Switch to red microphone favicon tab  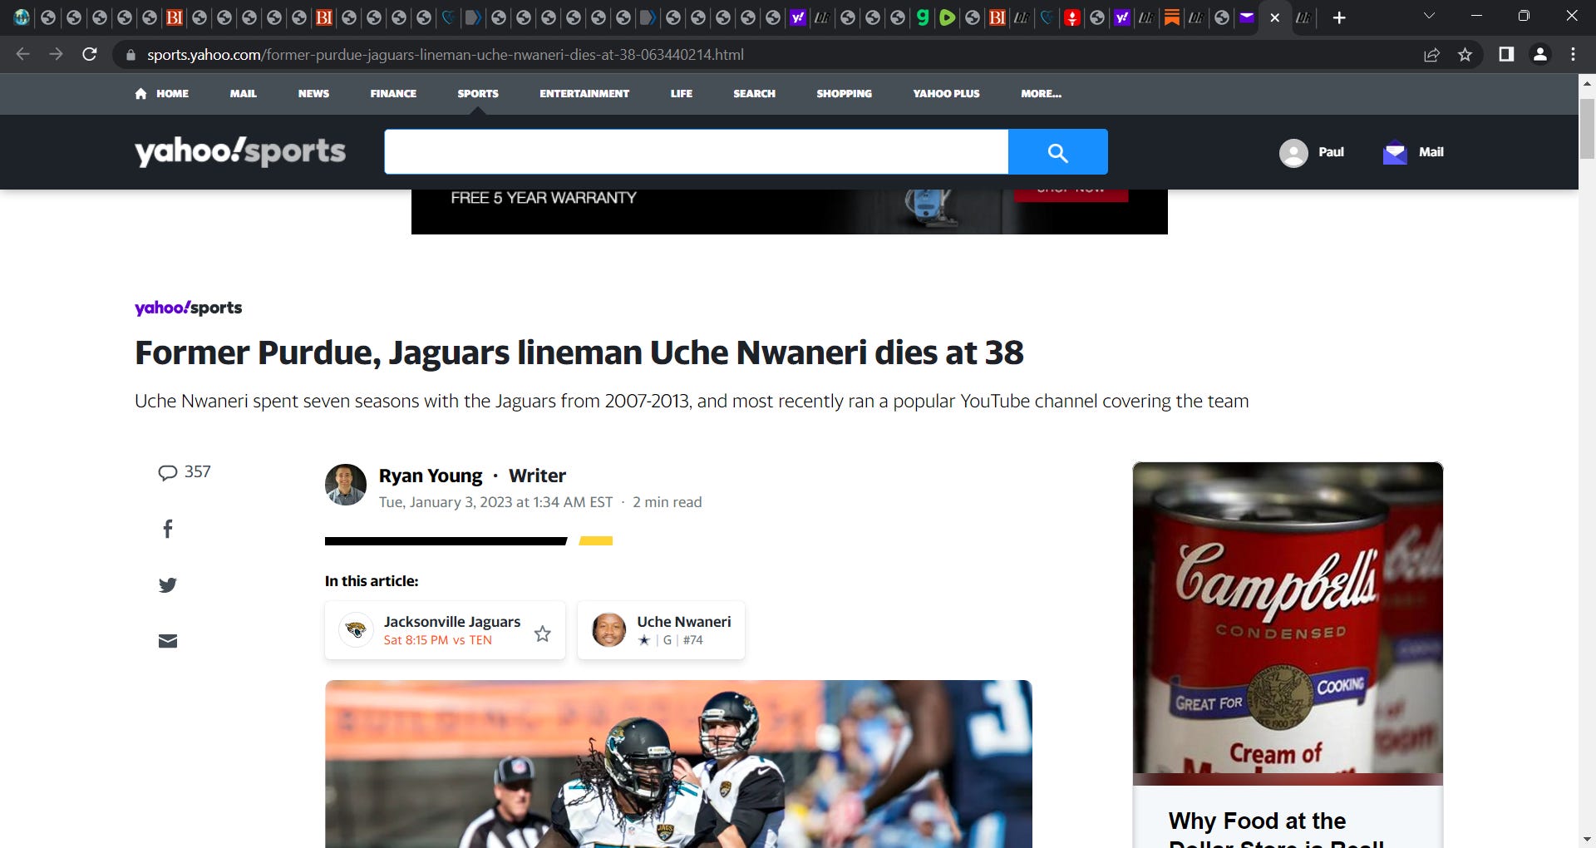pos(1071,17)
